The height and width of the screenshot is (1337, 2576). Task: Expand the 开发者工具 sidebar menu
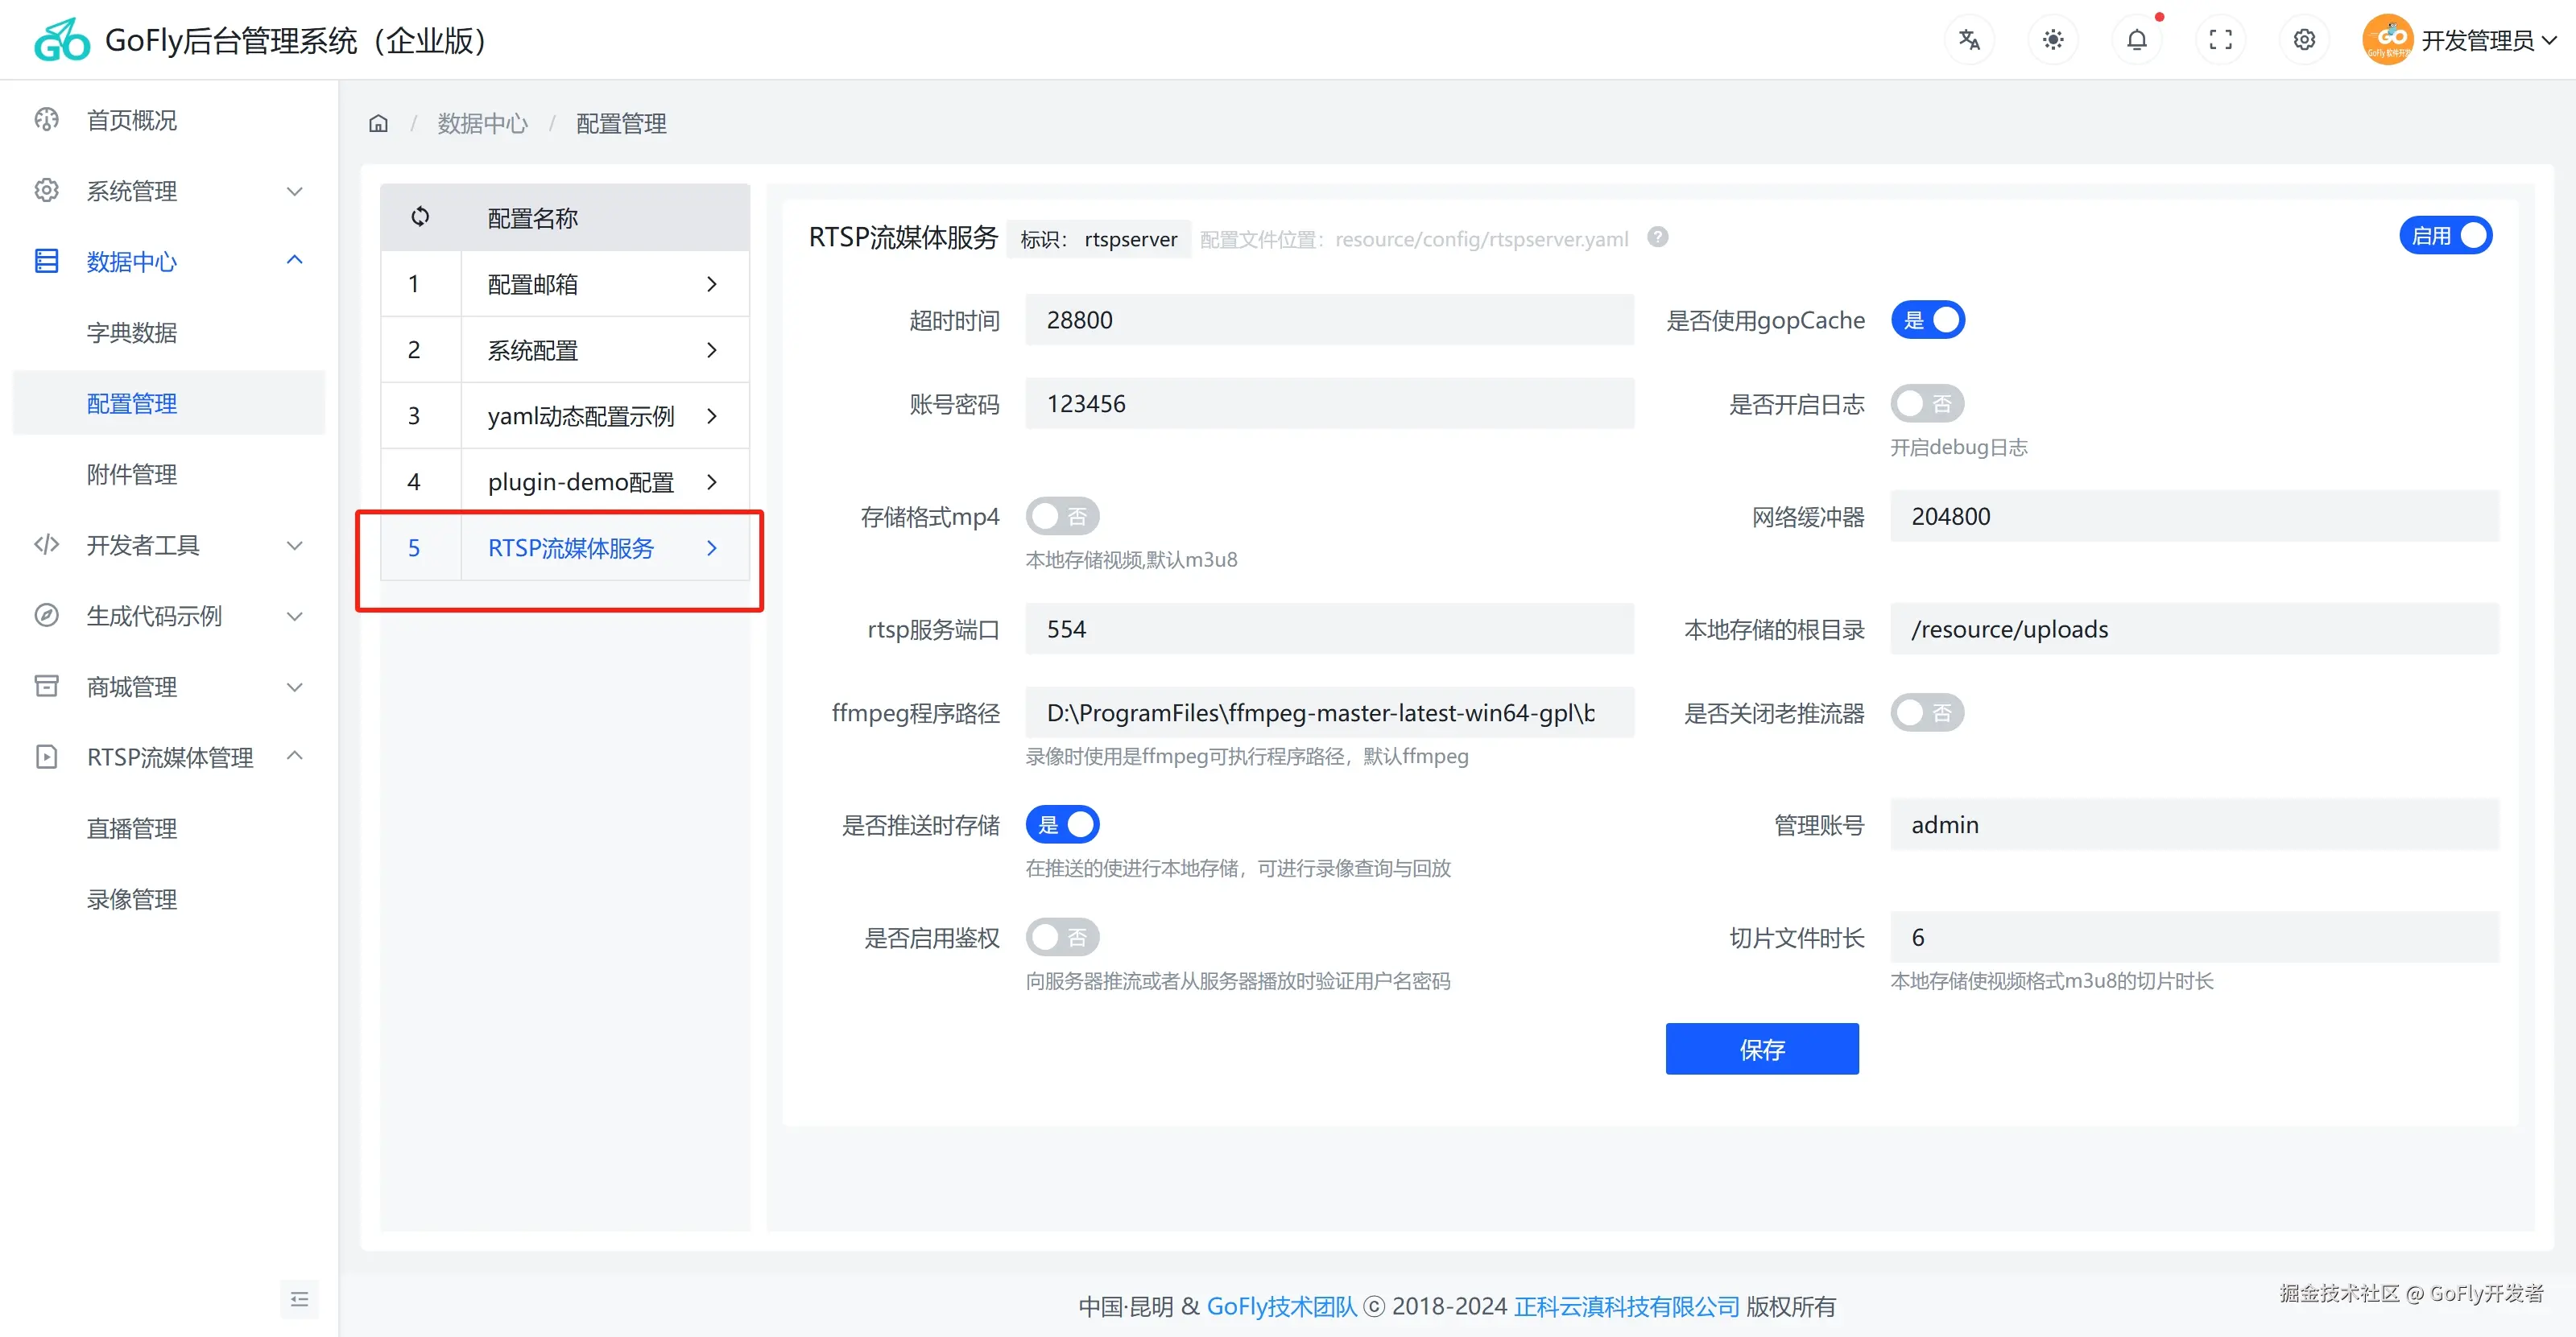click(168, 545)
